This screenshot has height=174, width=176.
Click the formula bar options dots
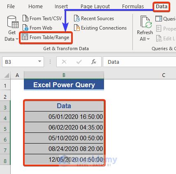click(x=50, y=62)
